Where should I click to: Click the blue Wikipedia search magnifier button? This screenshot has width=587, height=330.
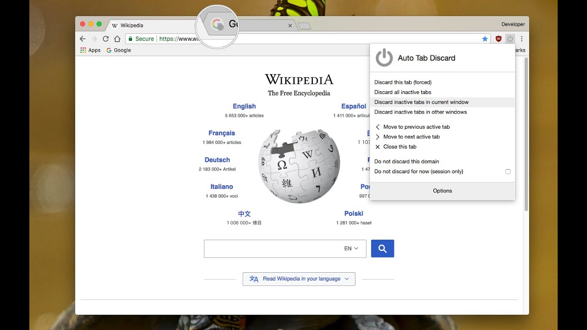pos(382,248)
